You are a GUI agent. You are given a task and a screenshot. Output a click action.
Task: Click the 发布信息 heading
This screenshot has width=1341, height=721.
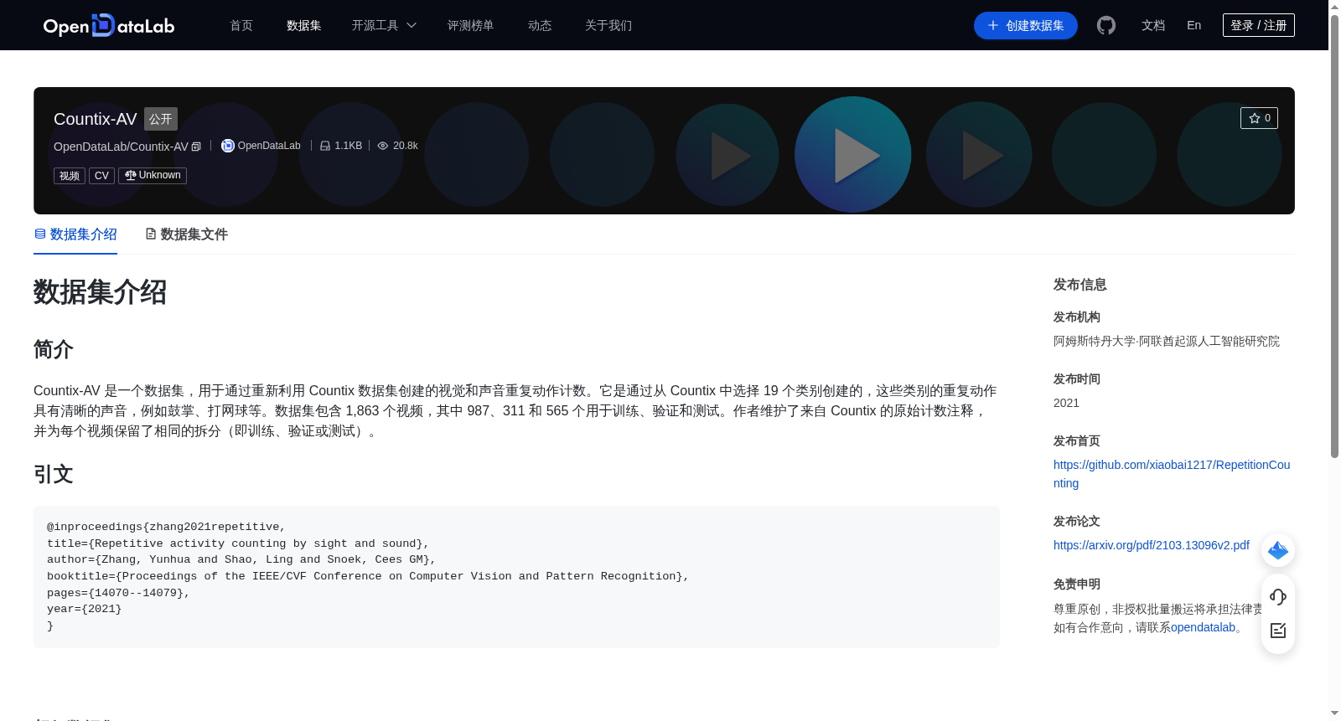(x=1080, y=285)
